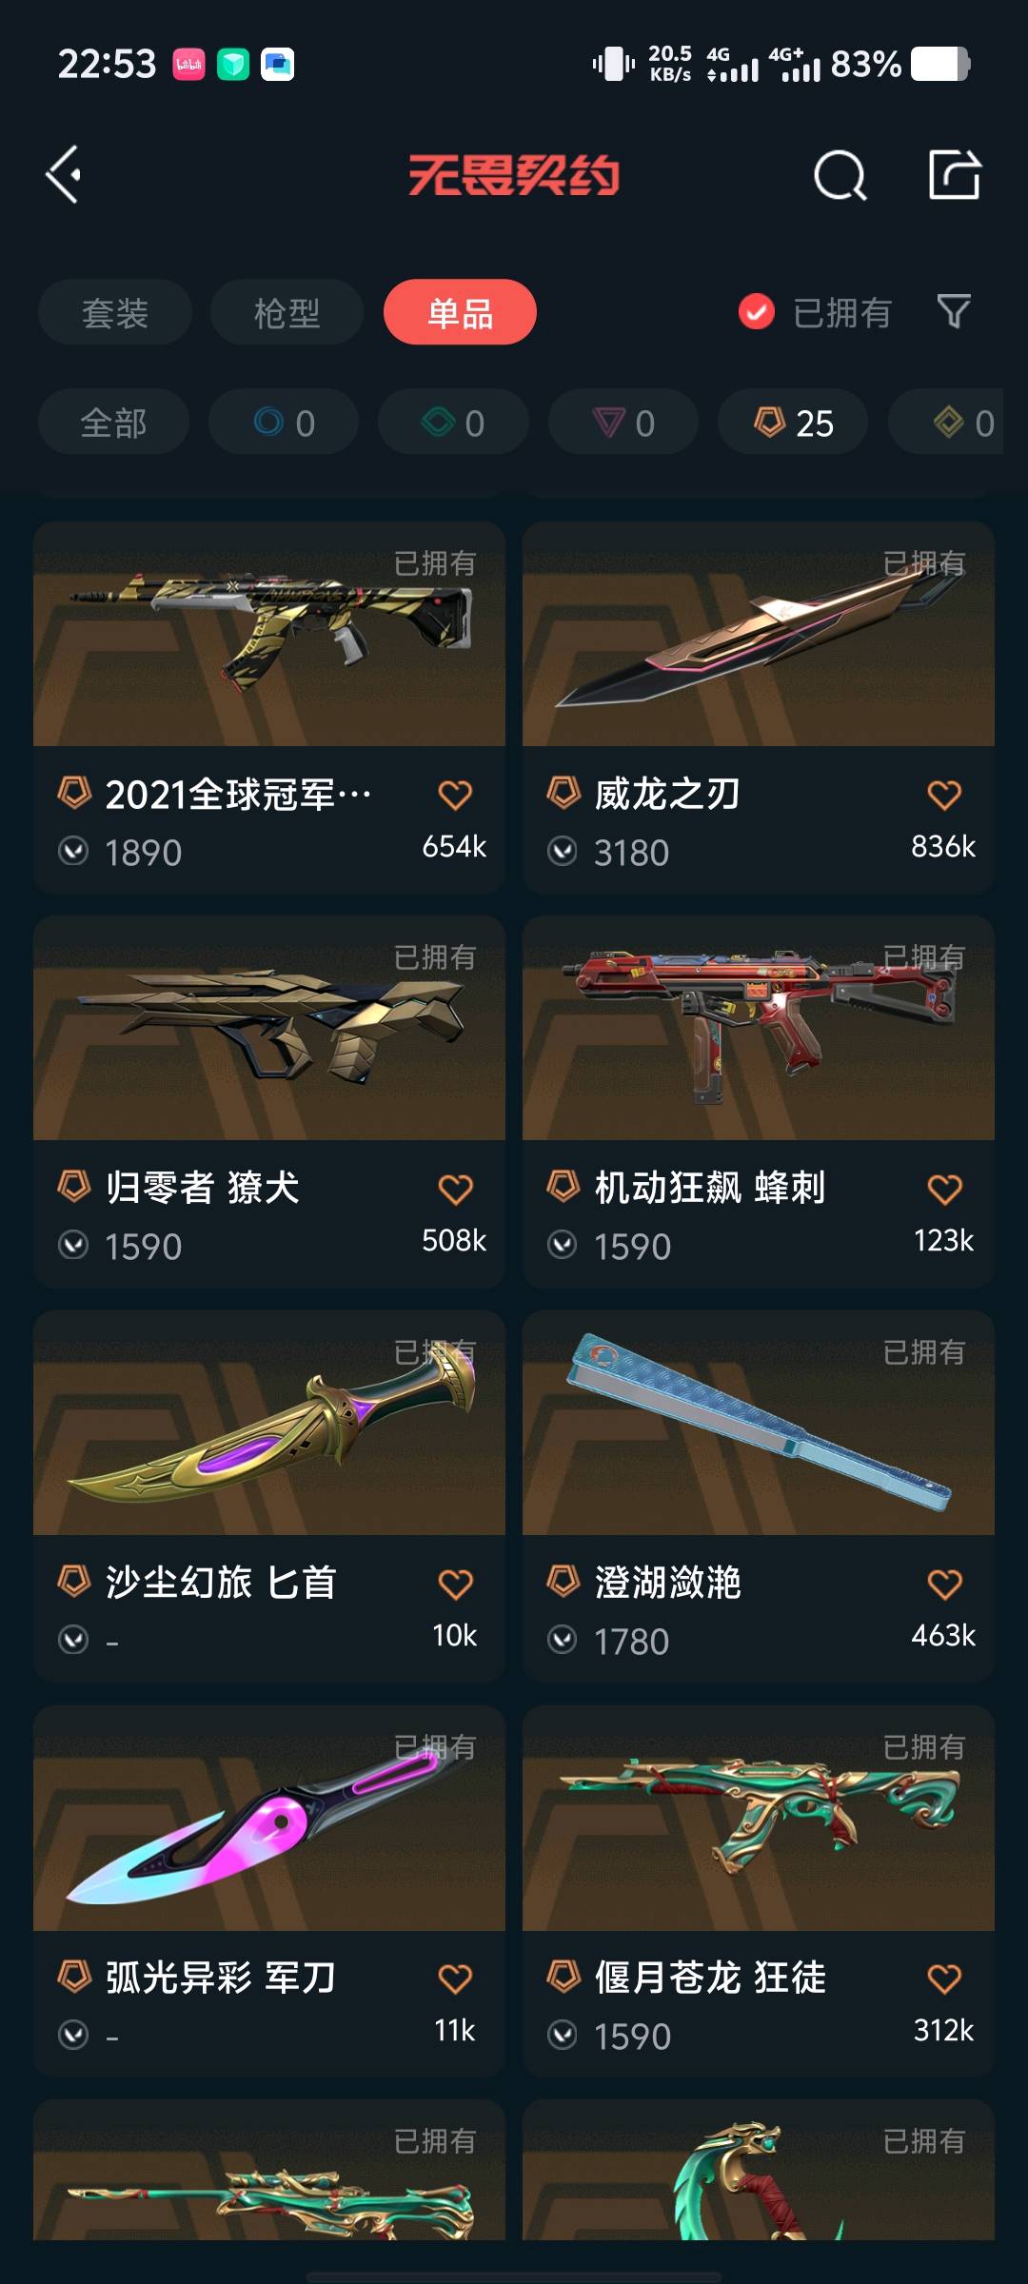The width and height of the screenshot is (1028, 2284).
Task: Select the blue circle tier filter chip
Action: pos(284,422)
